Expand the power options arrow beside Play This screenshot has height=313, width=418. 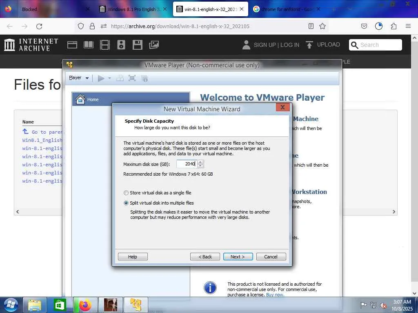pos(109,78)
